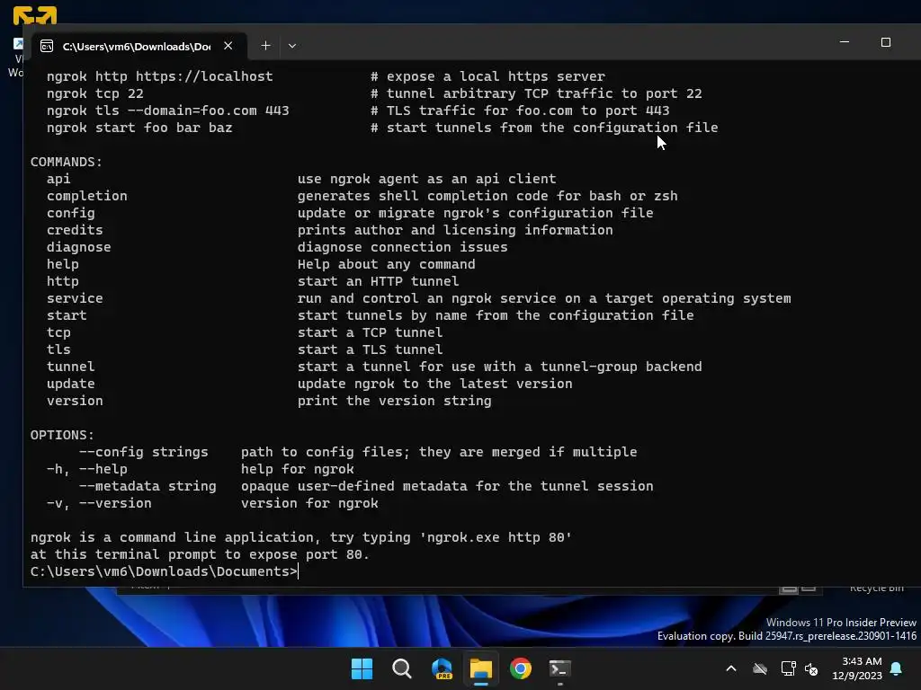Viewport: 921px width, 690px height.
Task: Open File Explorer from the taskbar
Action: coord(481,668)
